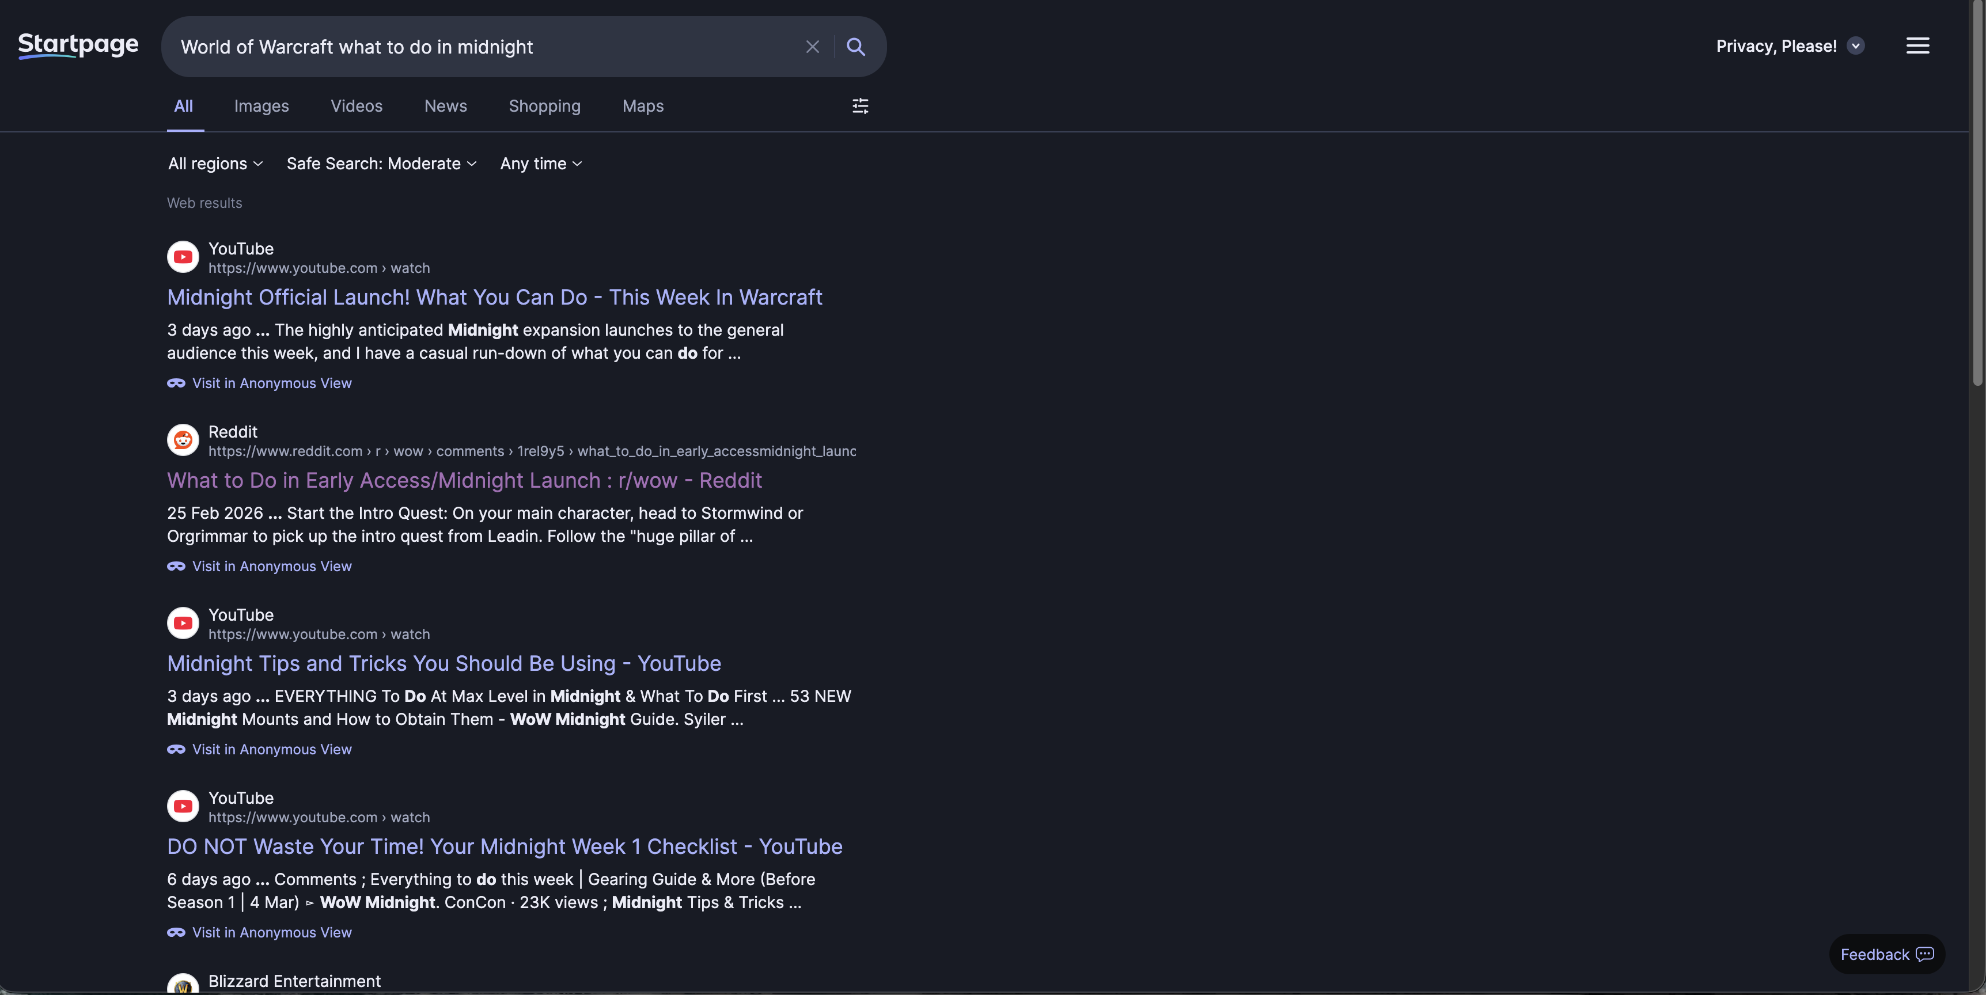The height and width of the screenshot is (995, 1986).
Task: Click the Blizzard Entertainment site name
Action: coord(294,981)
